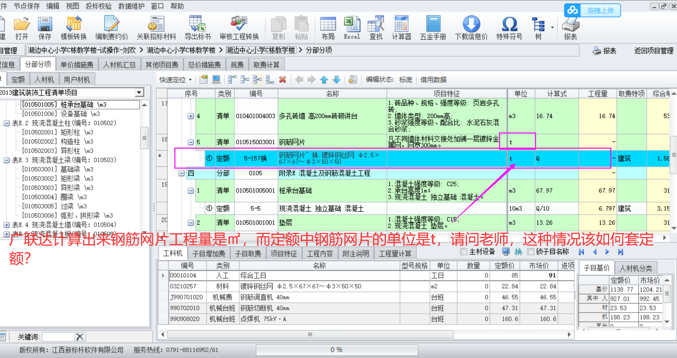677x358 pixels.
Task: Switch to the 取费计算 tab
Action: click(266, 65)
